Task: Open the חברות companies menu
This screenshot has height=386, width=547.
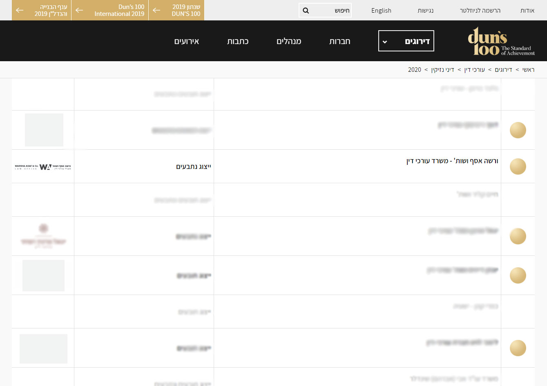Action: pos(340,41)
